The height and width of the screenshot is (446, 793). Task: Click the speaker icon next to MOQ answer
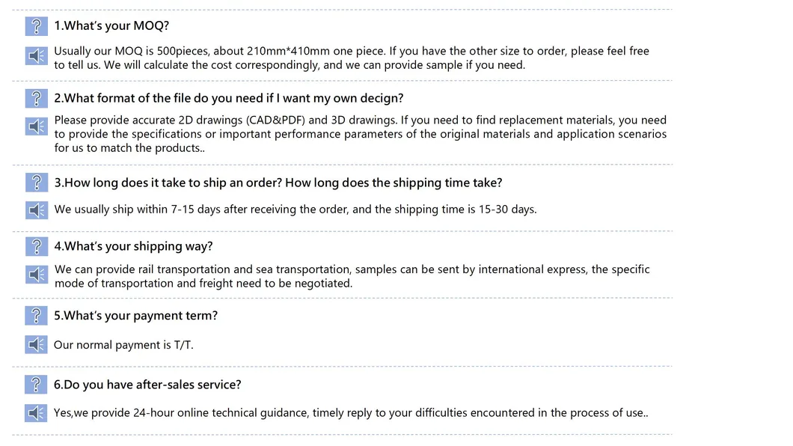[x=36, y=56]
